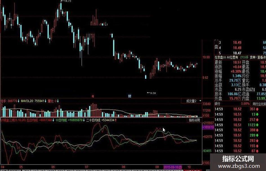Click the 十日均线 legend label
Image resolution: width=266 pixels, height=171 pixels.
coord(61,120)
